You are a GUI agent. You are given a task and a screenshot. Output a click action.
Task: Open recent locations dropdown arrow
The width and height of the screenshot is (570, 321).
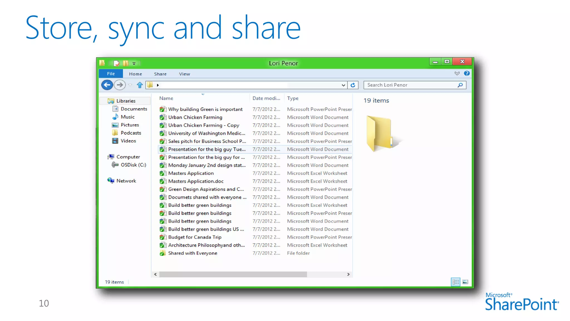pyautogui.click(x=130, y=85)
